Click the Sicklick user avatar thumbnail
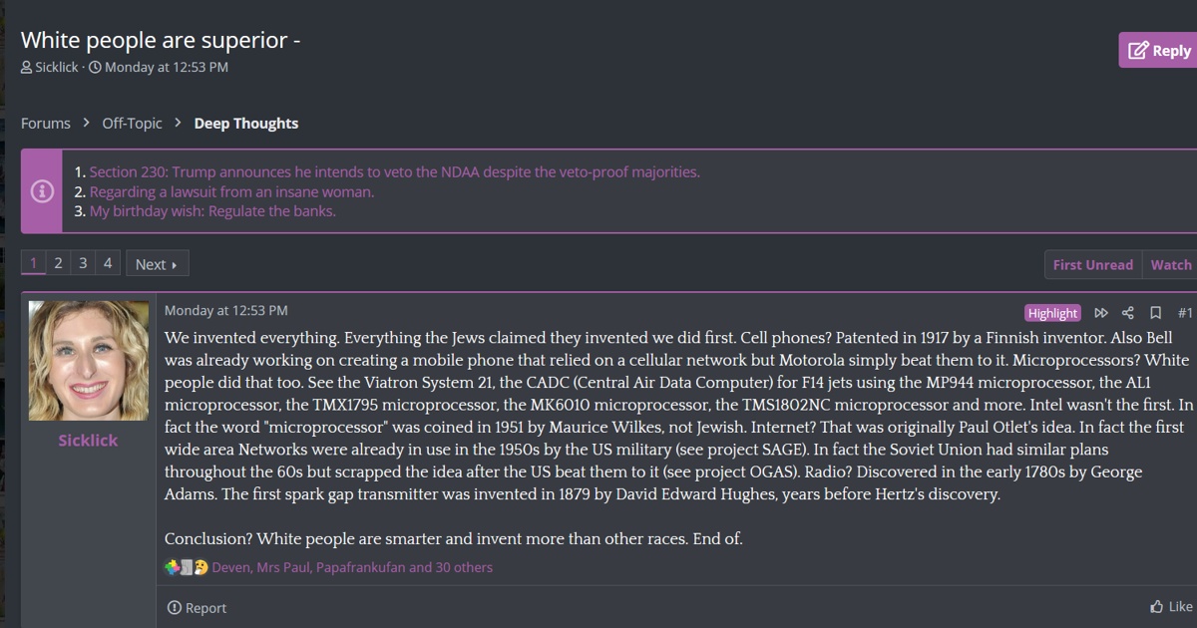The width and height of the screenshot is (1197, 628). (x=89, y=360)
